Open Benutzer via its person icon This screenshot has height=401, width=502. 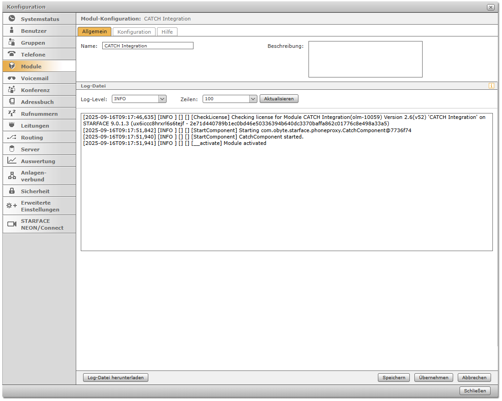coord(12,31)
